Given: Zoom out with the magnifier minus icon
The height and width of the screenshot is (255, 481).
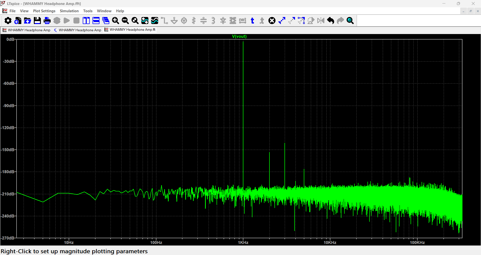Looking at the screenshot, I should click(x=125, y=21).
